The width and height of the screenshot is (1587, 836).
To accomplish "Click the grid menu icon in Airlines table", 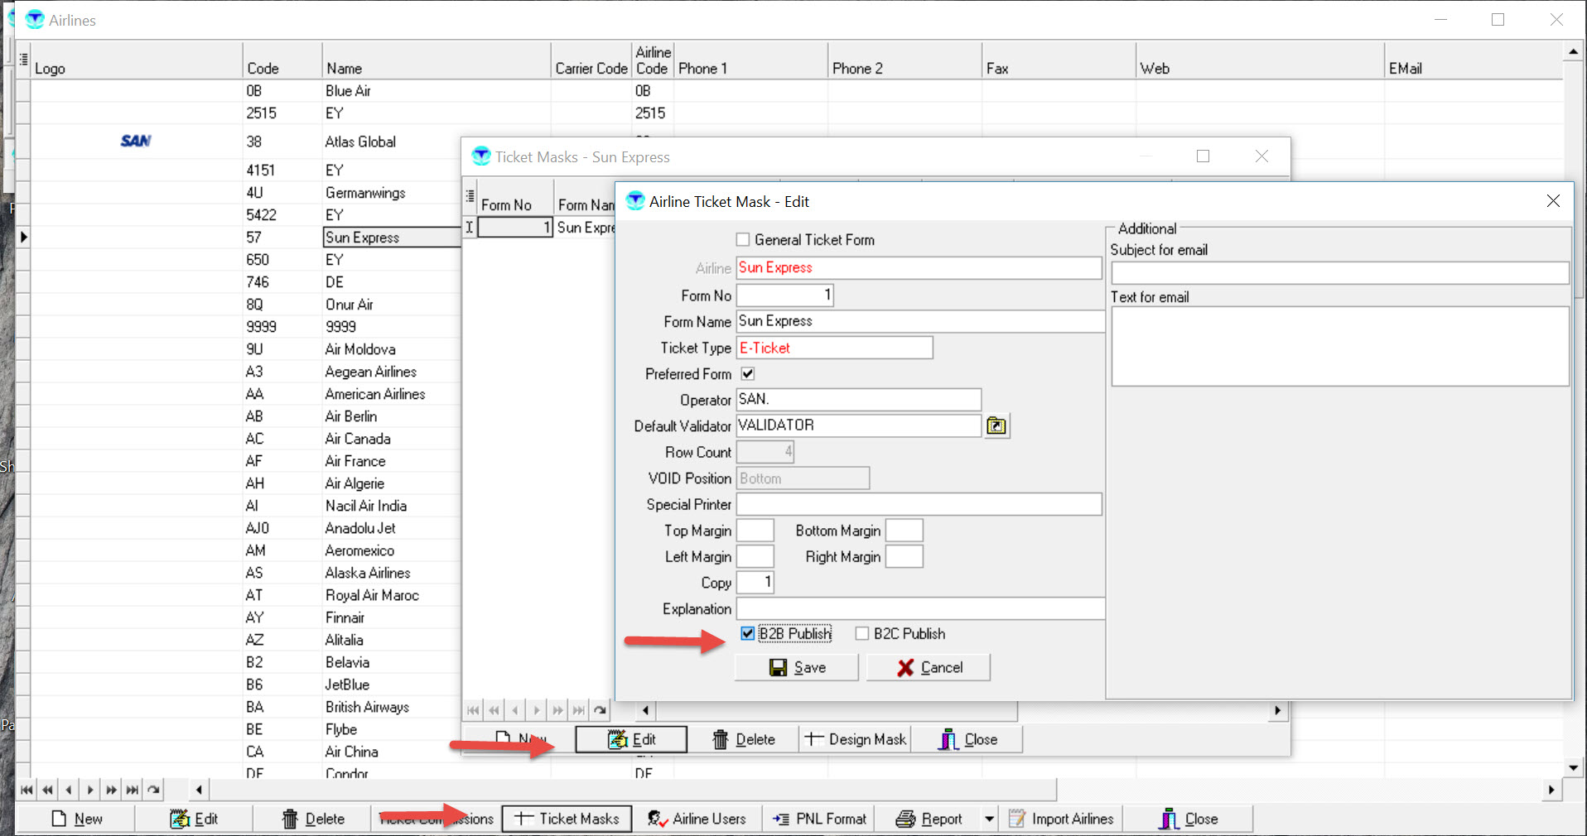I will click(23, 60).
